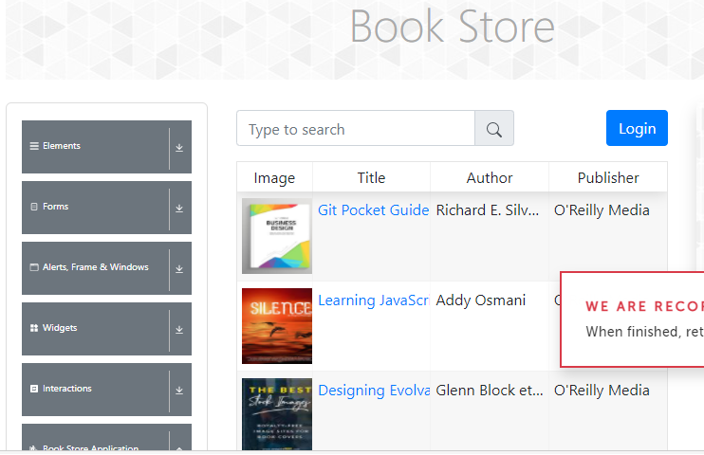Open the Elements menu group
This screenshot has width=704, height=455.
point(106,147)
